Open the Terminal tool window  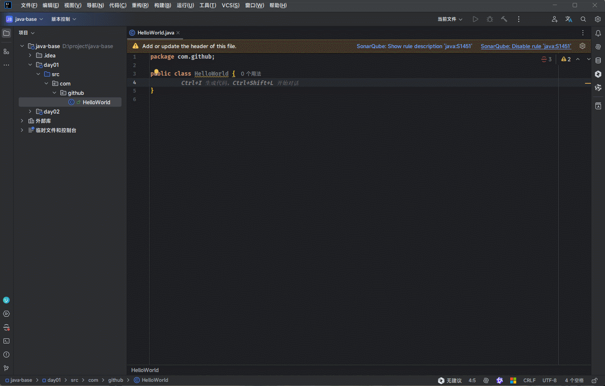click(6, 341)
